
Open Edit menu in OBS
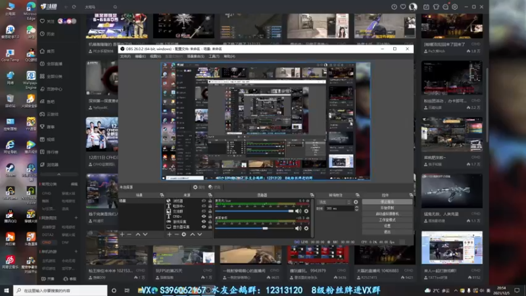pyautogui.click(x=140, y=57)
